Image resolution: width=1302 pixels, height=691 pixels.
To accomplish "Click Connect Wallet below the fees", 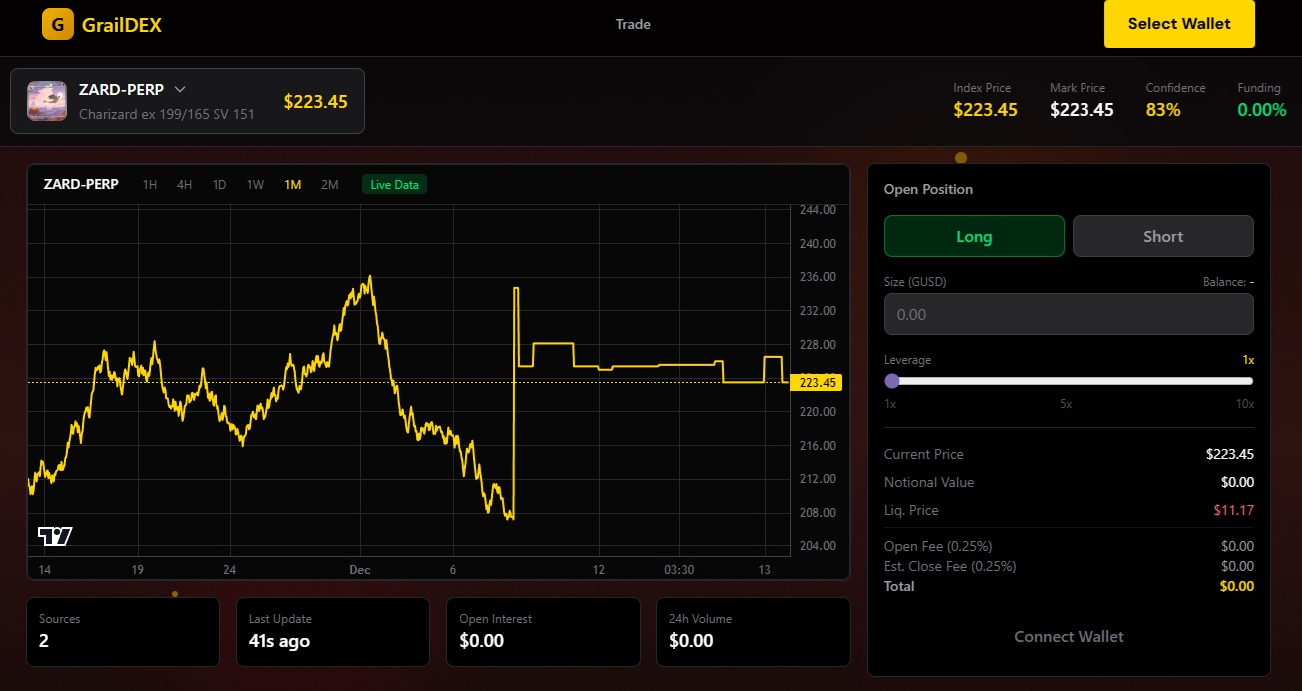I will pyautogui.click(x=1068, y=636).
